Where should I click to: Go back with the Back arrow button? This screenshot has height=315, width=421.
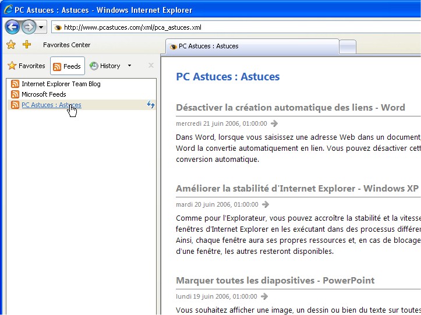coord(12,27)
